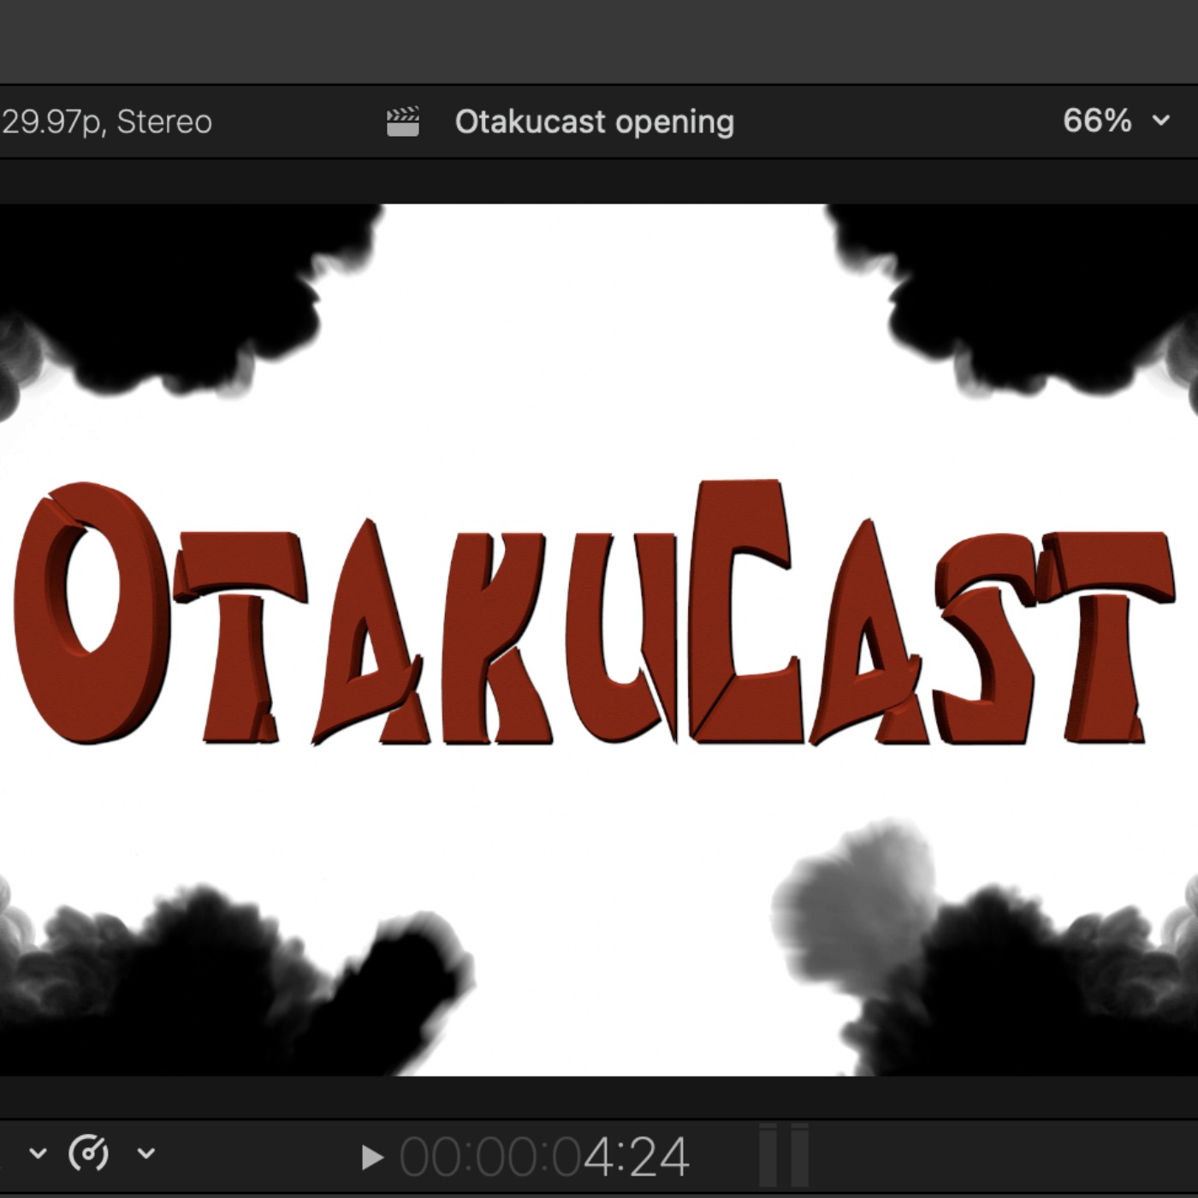1198x1198 pixels.
Task: Open the chevron menu left of retime icon
Action: coord(38,1154)
